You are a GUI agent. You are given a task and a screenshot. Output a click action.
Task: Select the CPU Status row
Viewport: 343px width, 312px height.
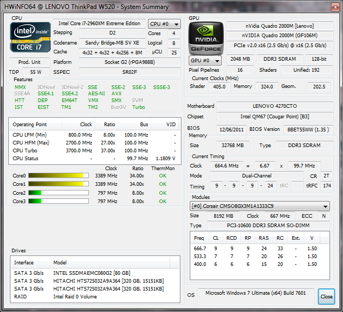[94, 159]
